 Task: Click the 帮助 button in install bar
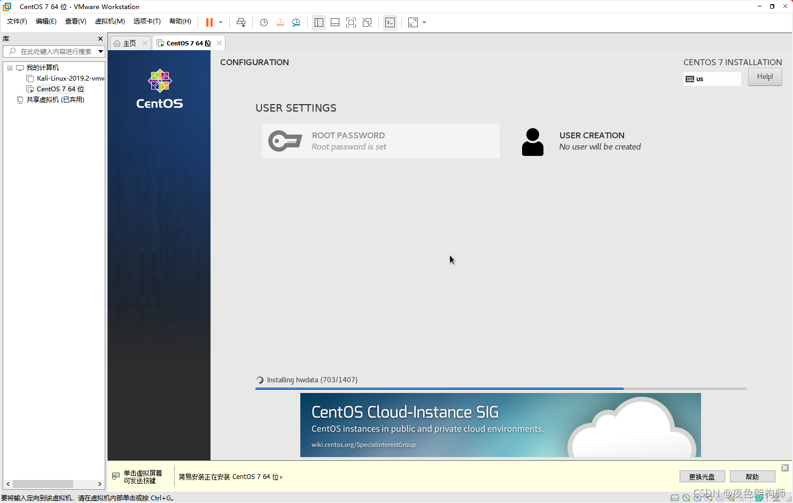click(x=752, y=477)
